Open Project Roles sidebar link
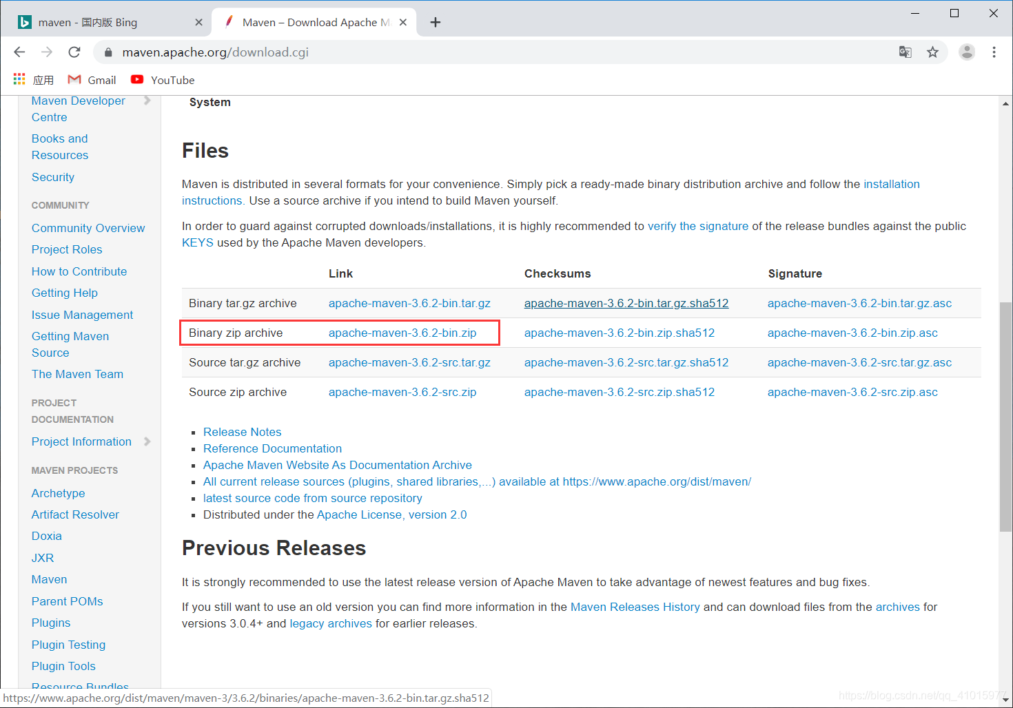This screenshot has width=1013, height=708. point(67,249)
